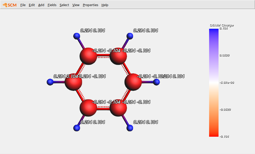255x154 pixels.
Task: Click the QTAIM Charge legend title
Action: [x=221, y=25]
